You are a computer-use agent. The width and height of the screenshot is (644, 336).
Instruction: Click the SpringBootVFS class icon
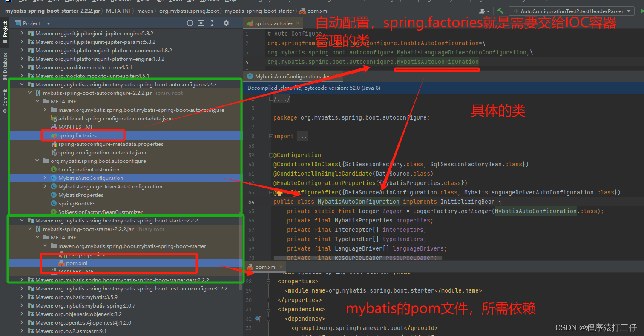coord(54,204)
